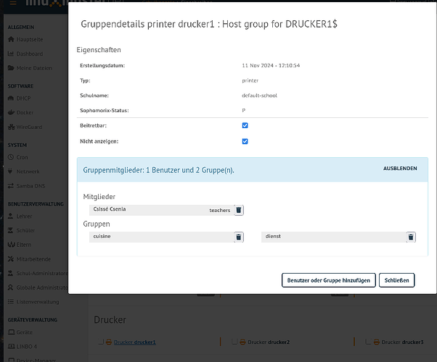This screenshot has height=362, width=437.
Task: Click the Mitarbeitende sidebar icon
Action: 11,259
